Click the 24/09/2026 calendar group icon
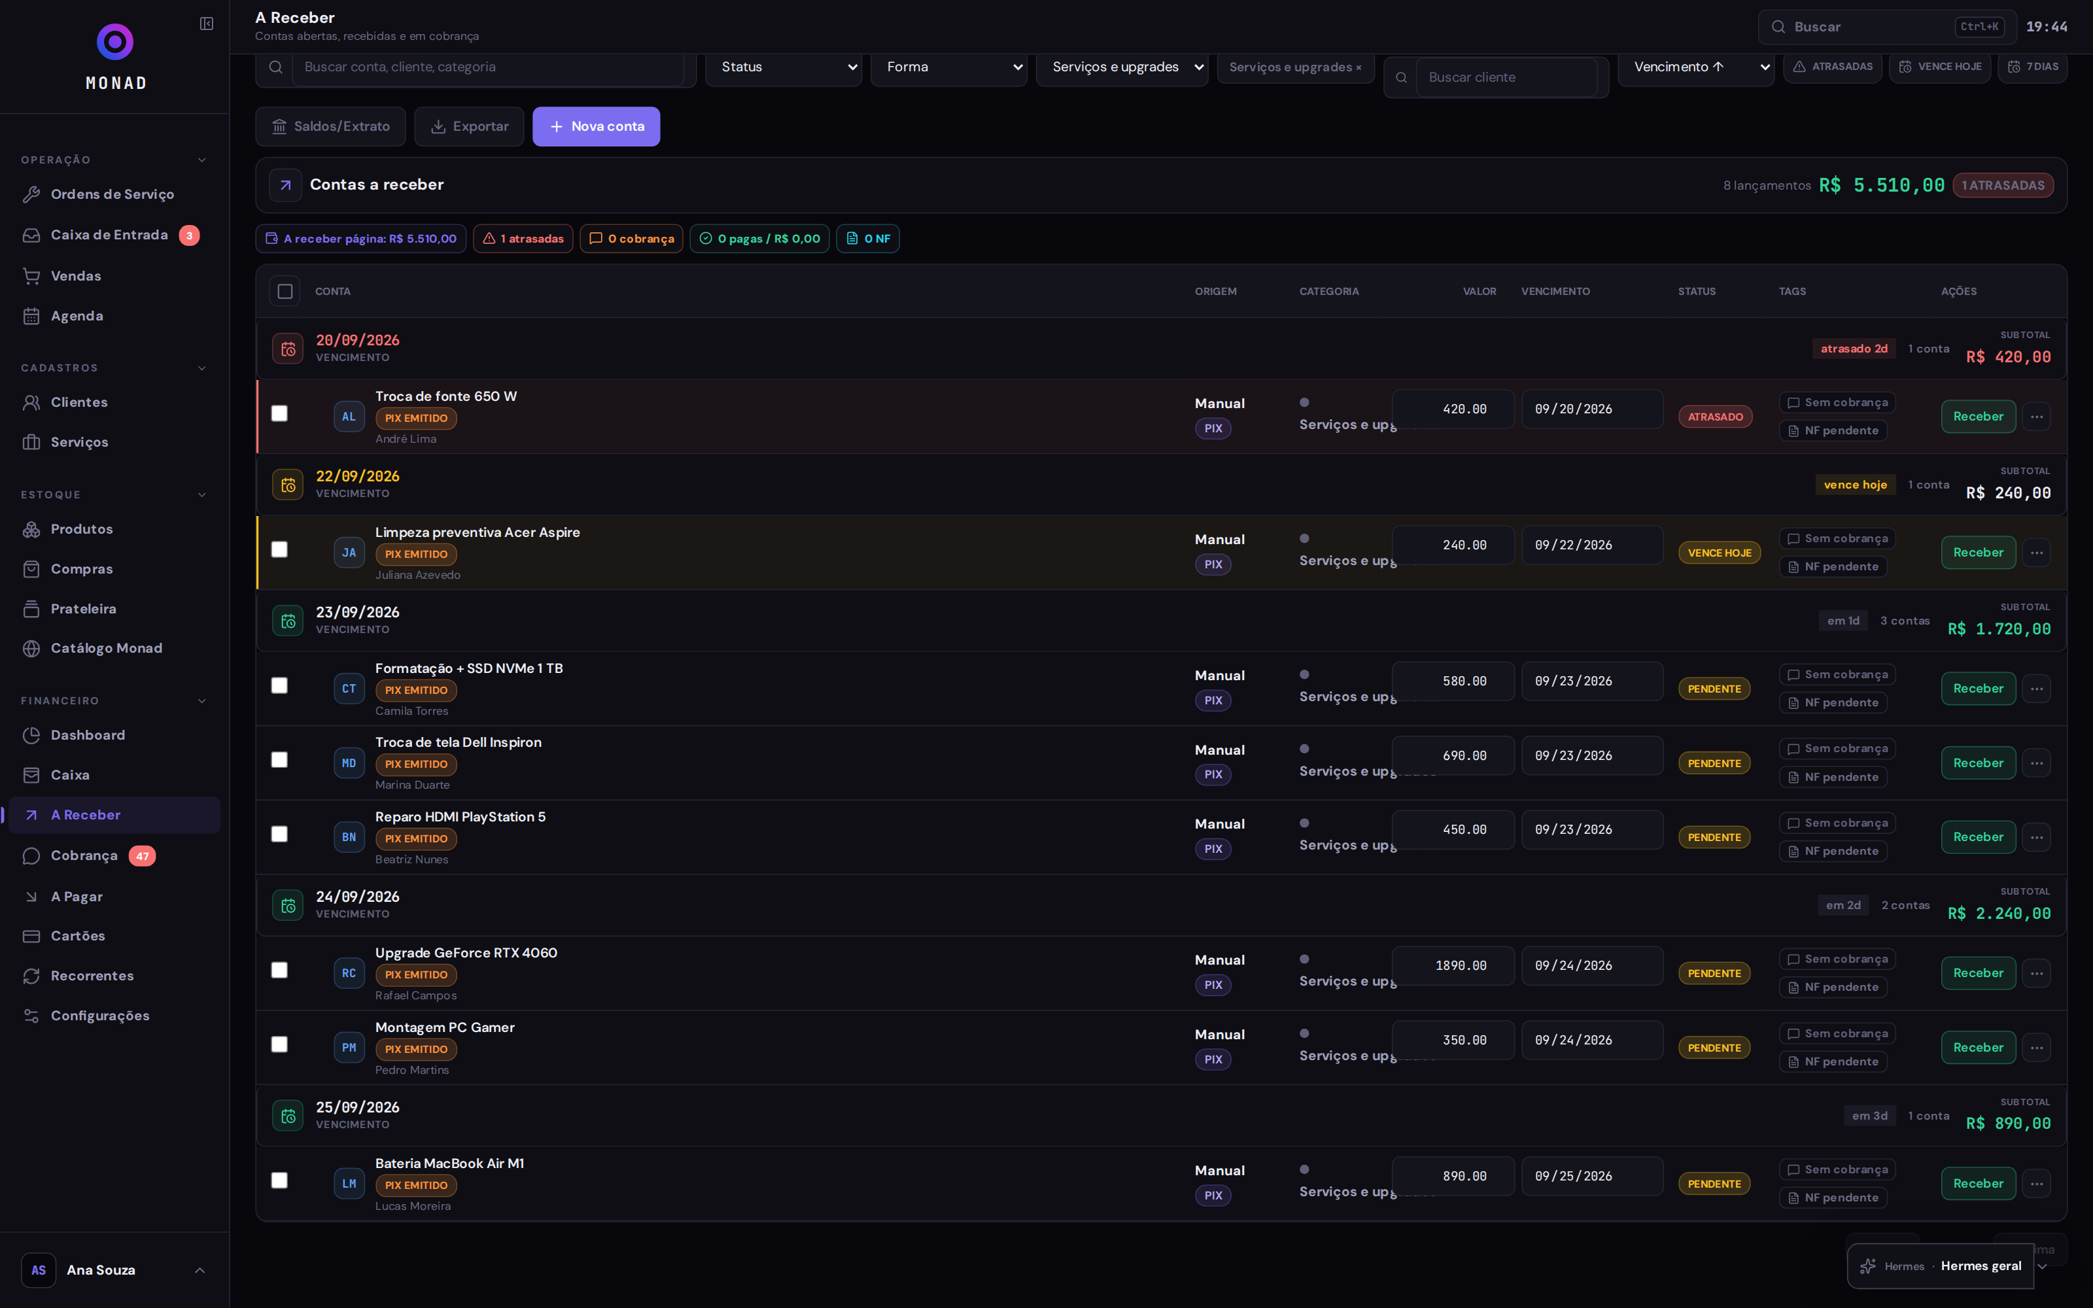Image resolution: width=2093 pixels, height=1308 pixels. point(288,906)
